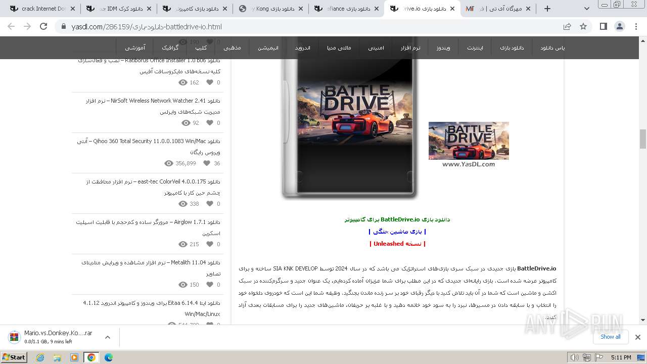Launch Microsoft Edge from the taskbar
The image size is (647, 364).
[x=108, y=357]
